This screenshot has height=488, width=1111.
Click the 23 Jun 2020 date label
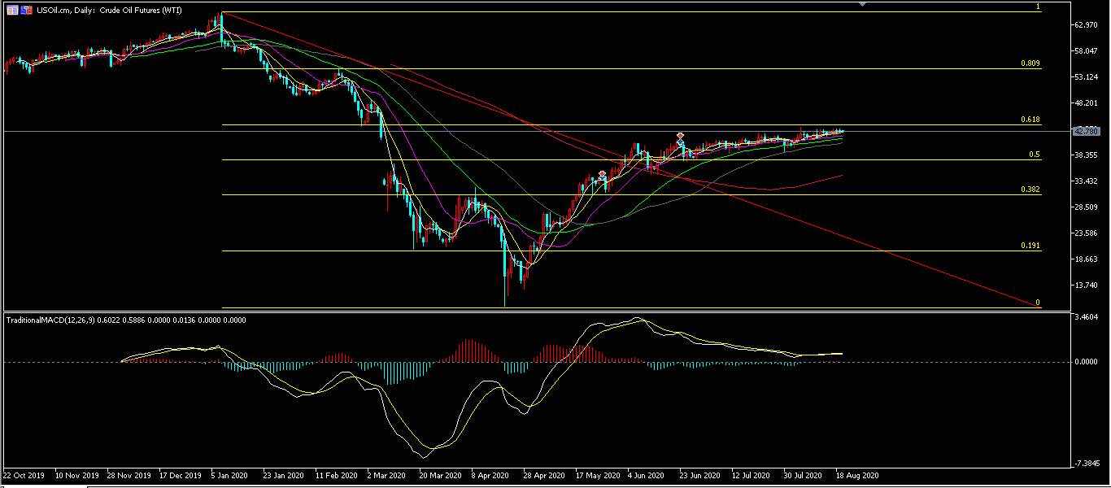pos(699,475)
